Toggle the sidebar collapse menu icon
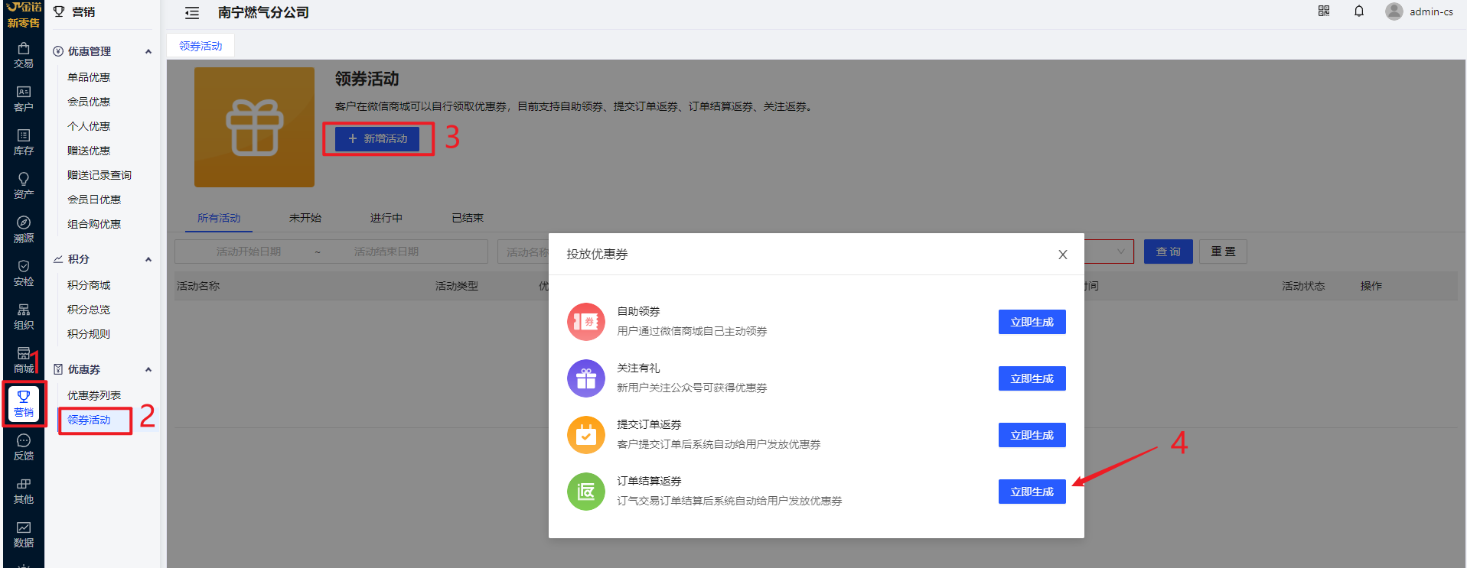Image resolution: width=1467 pixels, height=568 pixels. tap(192, 13)
